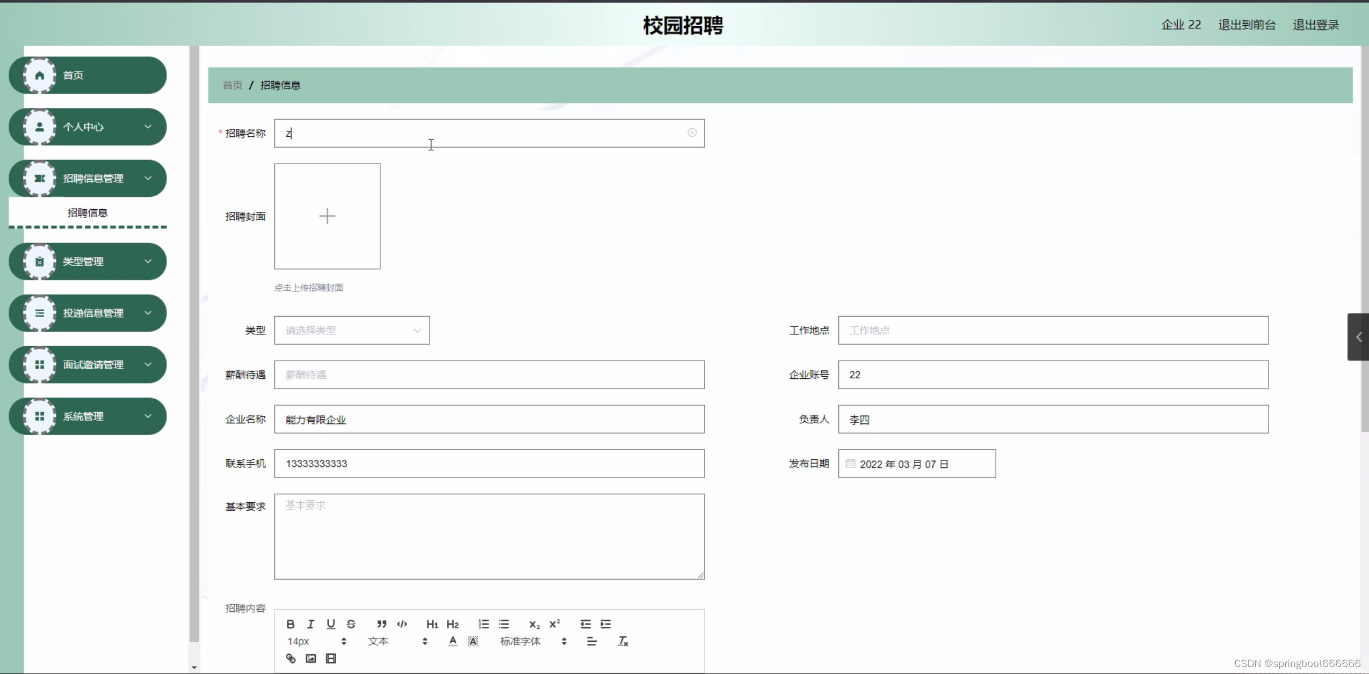Insert a blockquote in the editor

tap(381, 624)
